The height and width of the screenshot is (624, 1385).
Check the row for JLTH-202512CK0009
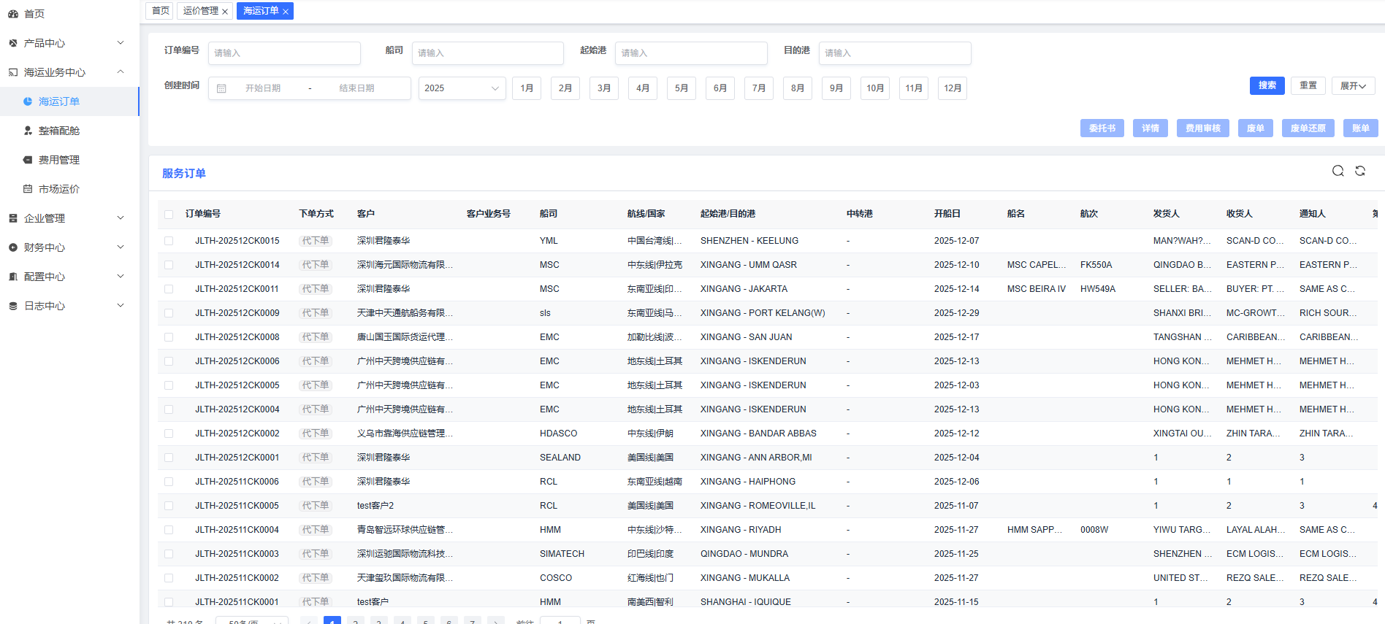pyautogui.click(x=169, y=313)
